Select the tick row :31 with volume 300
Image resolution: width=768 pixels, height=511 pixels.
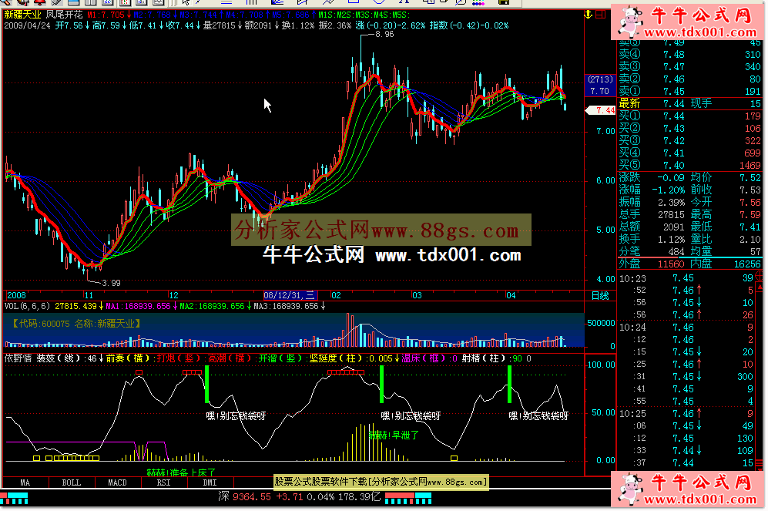coord(686,376)
